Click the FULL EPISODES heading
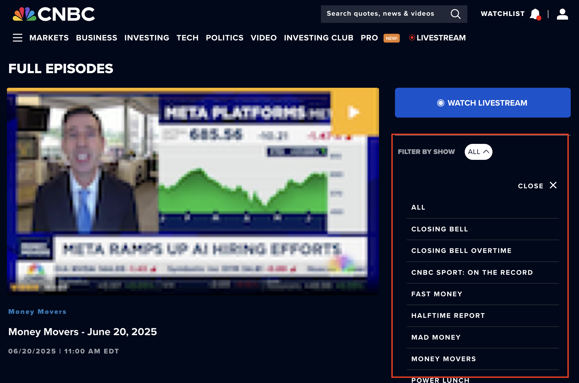579x383 pixels. (x=61, y=69)
